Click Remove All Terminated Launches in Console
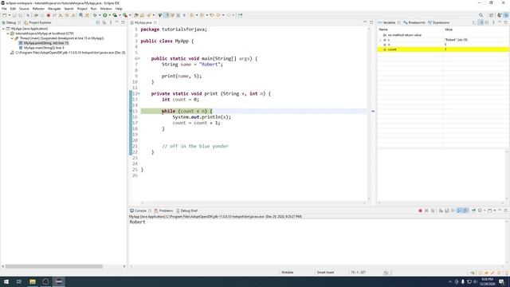 point(433,210)
